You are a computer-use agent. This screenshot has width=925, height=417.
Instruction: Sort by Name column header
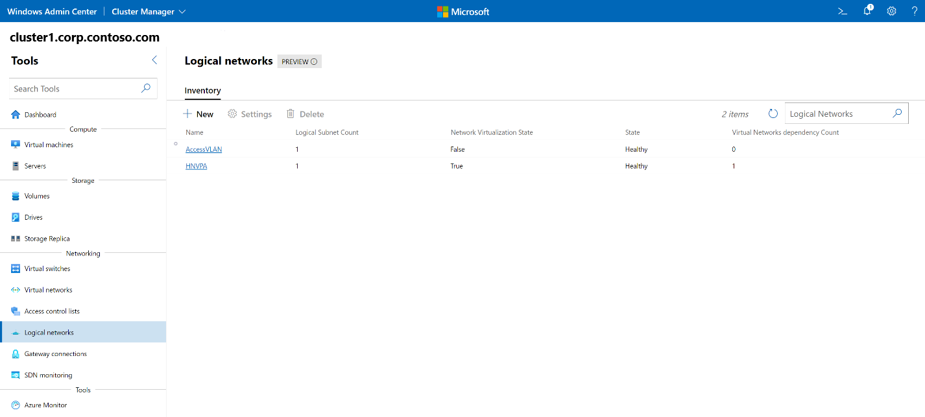[x=195, y=132]
